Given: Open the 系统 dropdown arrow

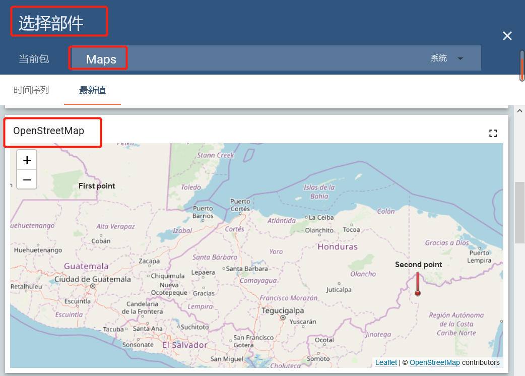Looking at the screenshot, I should [461, 58].
